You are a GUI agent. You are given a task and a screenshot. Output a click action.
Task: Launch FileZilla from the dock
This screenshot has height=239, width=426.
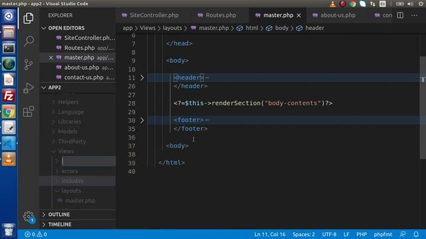(x=9, y=96)
